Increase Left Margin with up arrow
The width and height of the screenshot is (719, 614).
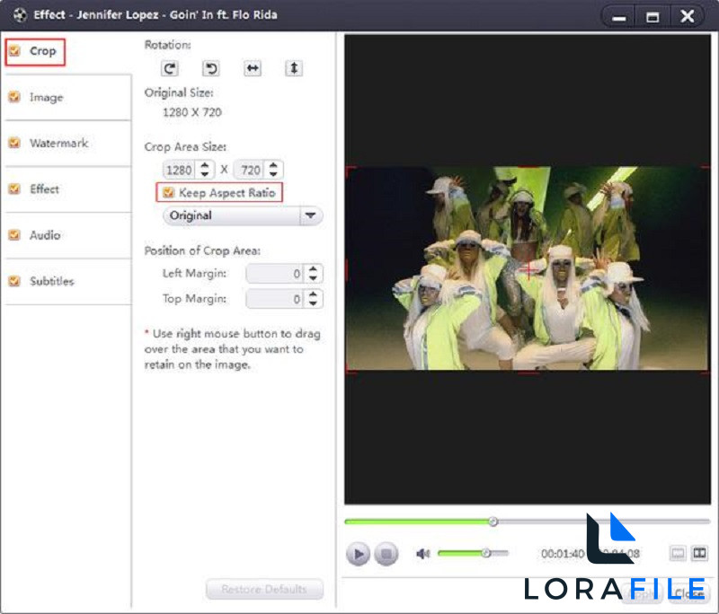click(x=313, y=269)
